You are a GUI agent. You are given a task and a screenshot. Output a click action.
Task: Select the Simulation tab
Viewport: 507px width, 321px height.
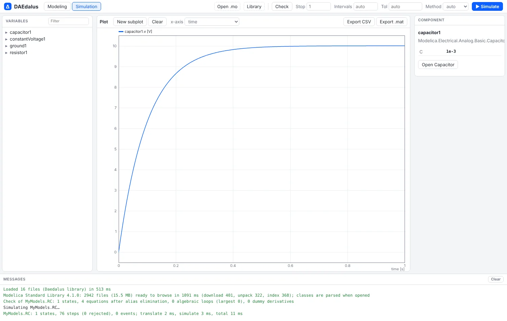[87, 6]
